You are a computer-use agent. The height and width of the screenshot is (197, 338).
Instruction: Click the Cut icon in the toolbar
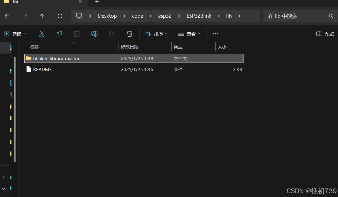click(42, 33)
